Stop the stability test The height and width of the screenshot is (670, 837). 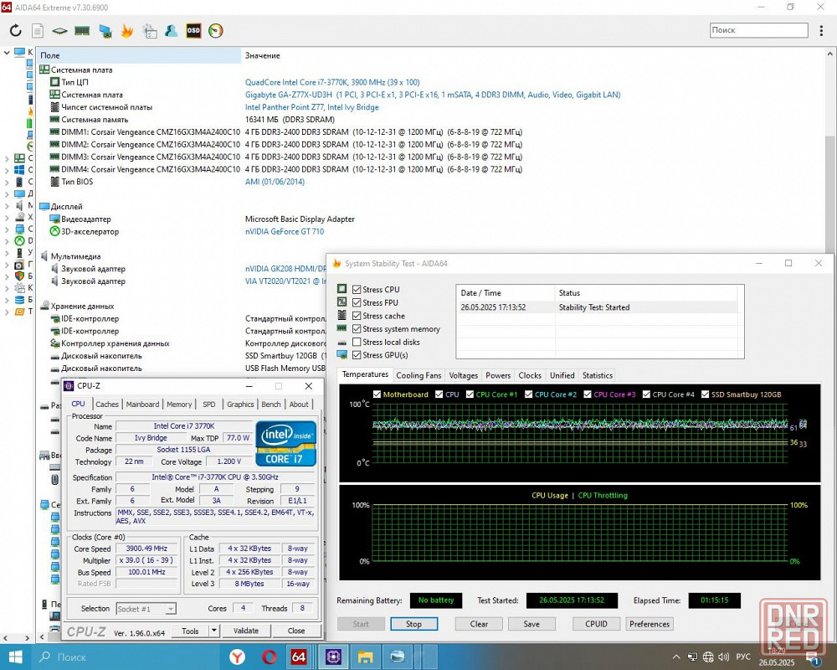tap(413, 624)
